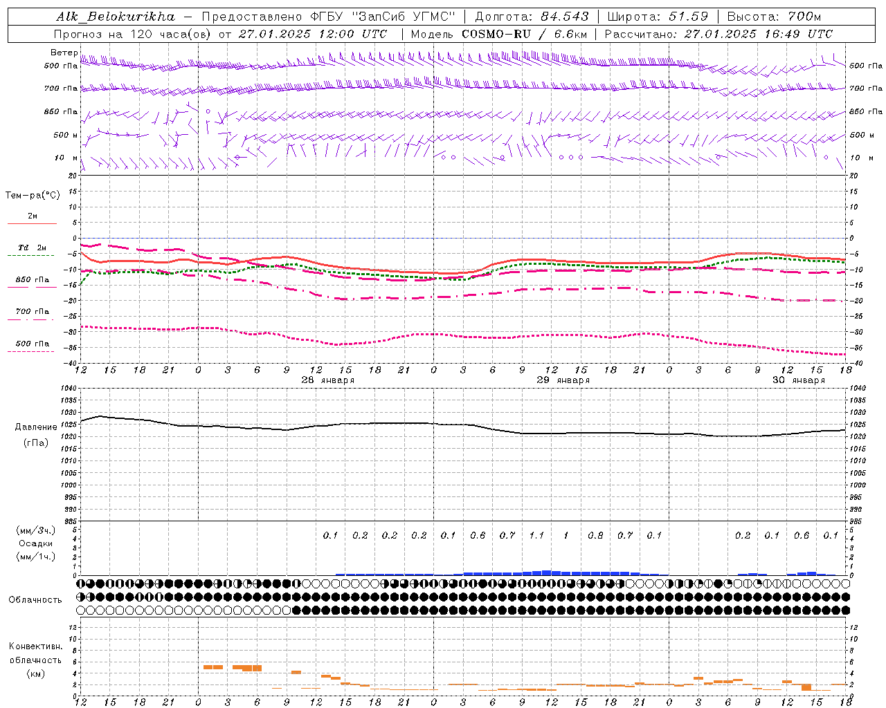Click the 29 января date label
Image resolution: width=886 pixels, height=708 pixels.
pos(563,380)
